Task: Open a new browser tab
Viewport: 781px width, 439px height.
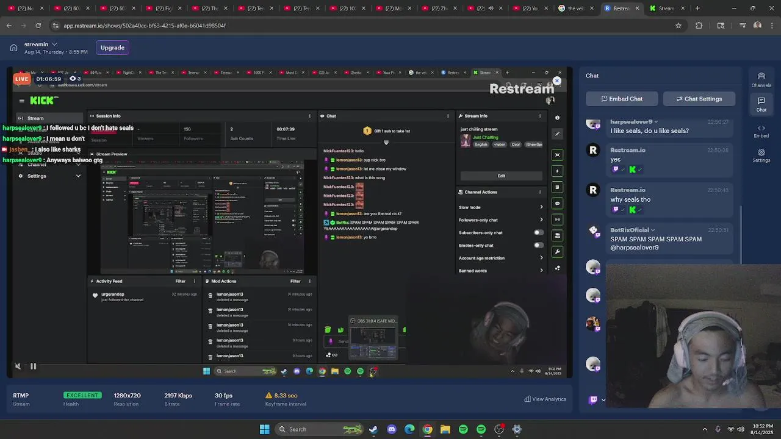Action: pos(697,9)
